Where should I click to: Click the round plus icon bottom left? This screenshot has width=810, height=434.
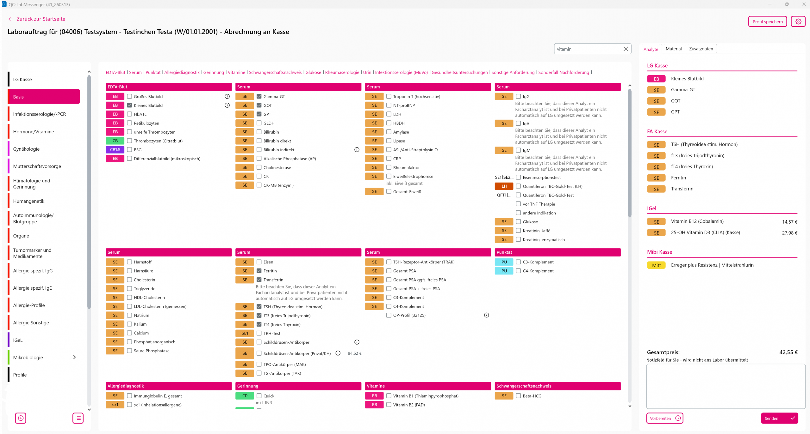(21, 418)
